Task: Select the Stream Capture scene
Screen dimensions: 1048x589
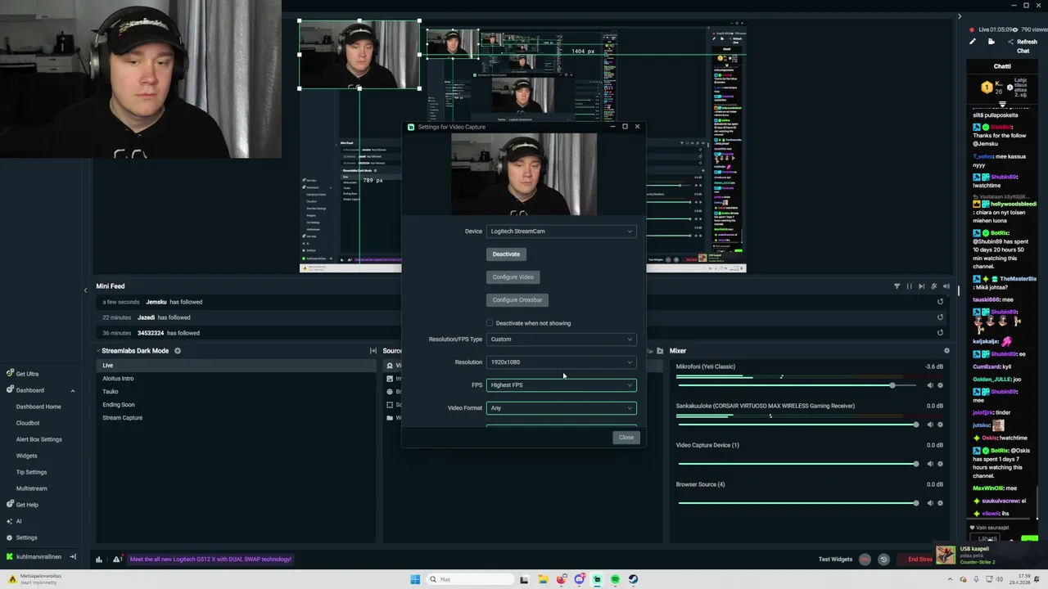Action: [x=236, y=418]
